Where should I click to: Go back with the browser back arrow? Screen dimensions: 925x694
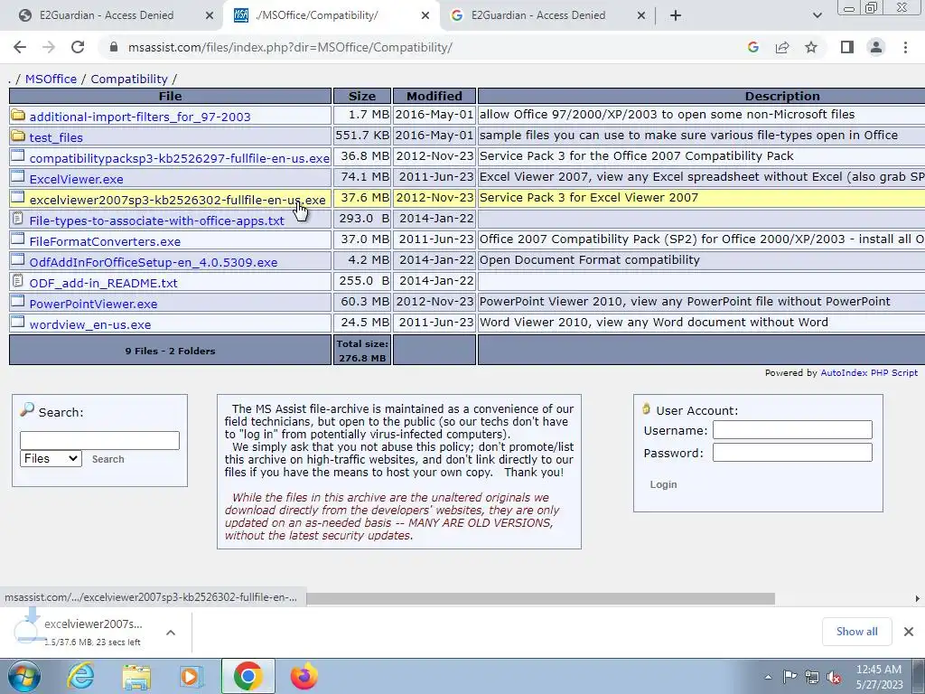pyautogui.click(x=20, y=47)
